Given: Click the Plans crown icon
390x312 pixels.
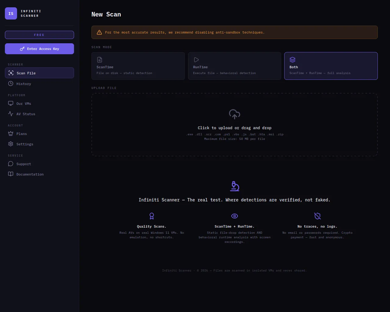Looking at the screenshot, I should [x=11, y=133].
